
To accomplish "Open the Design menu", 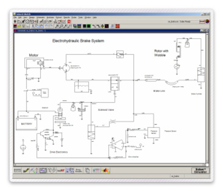I will 32,17.
